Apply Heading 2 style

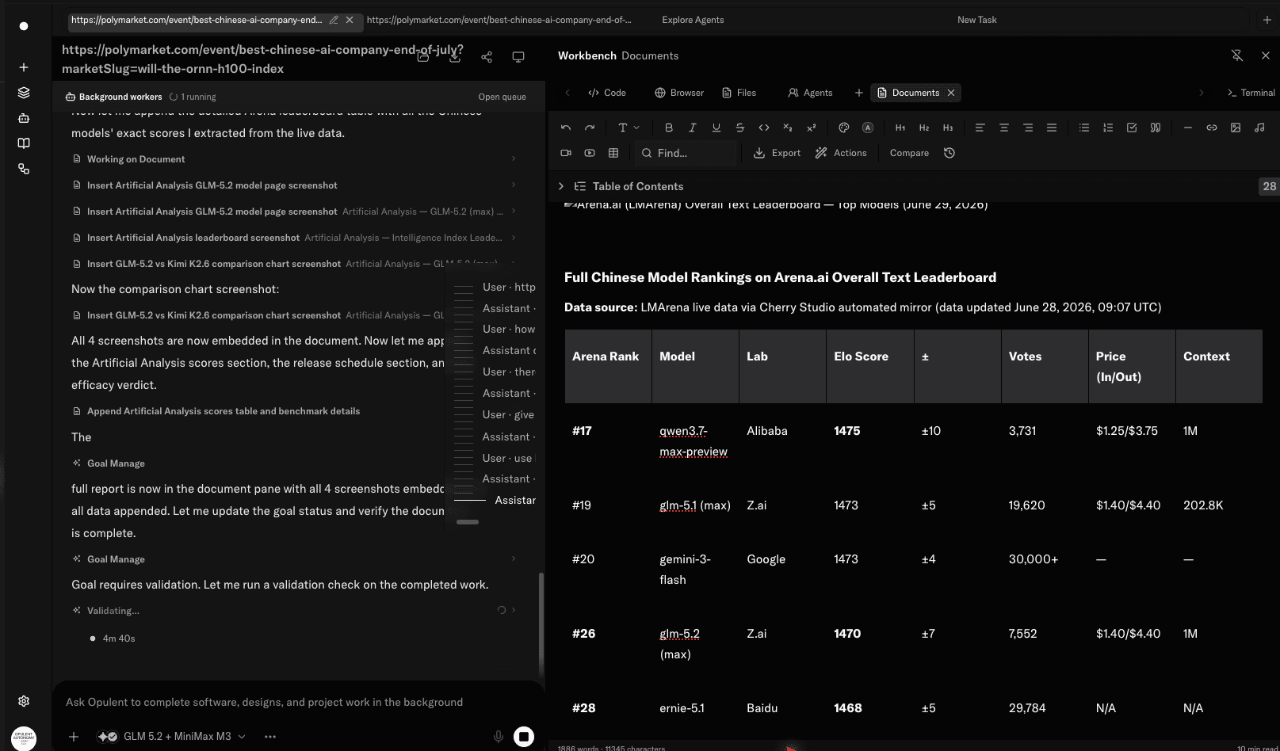924,128
